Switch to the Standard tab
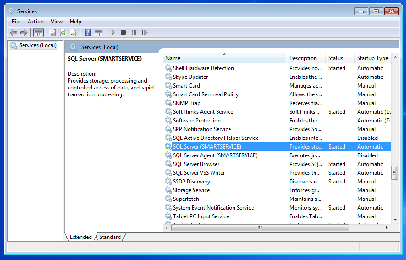Image resolution: width=406 pixels, height=260 pixels. click(x=110, y=237)
